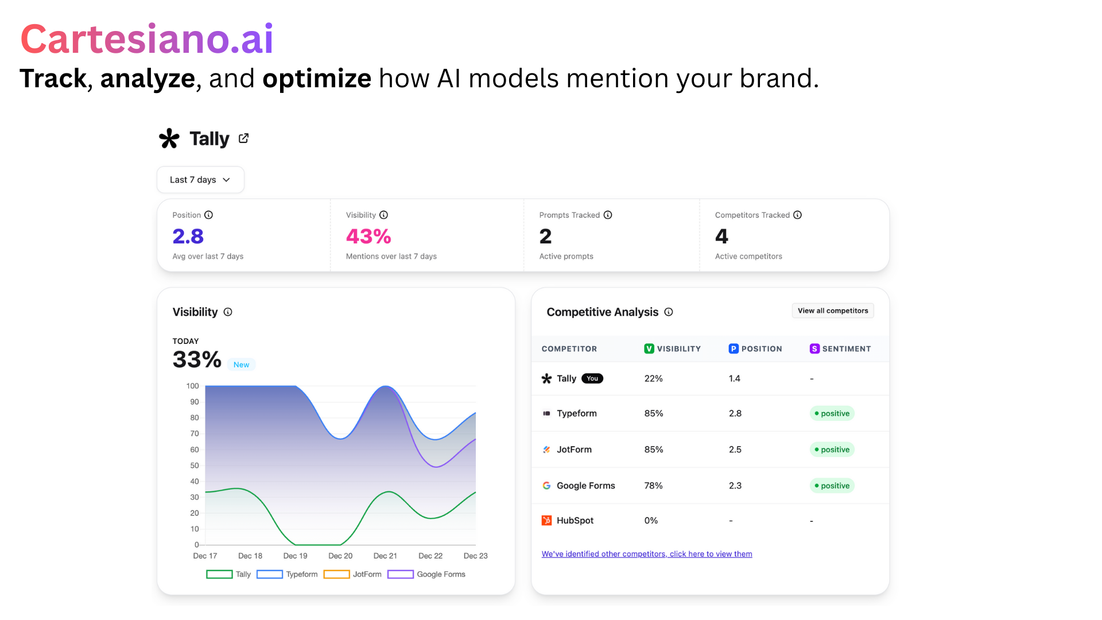Open the Last 7 days dropdown

200,180
